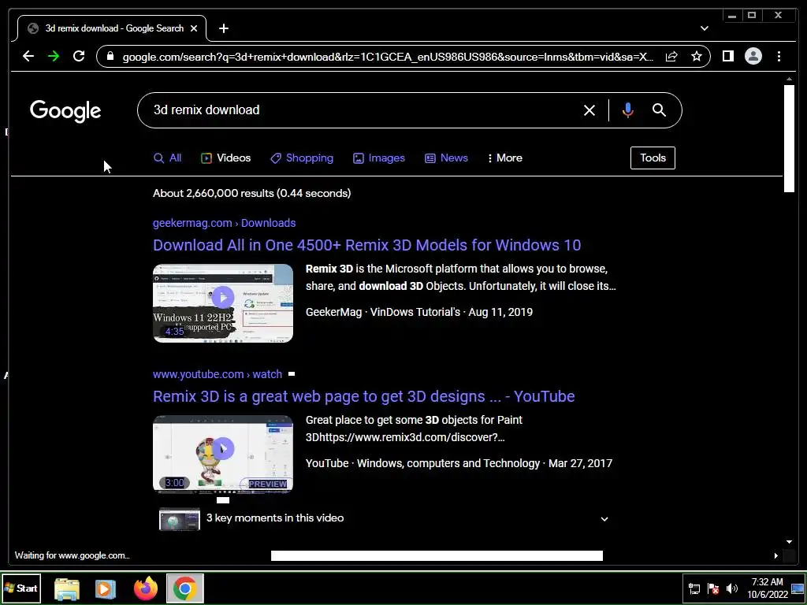This screenshot has width=807, height=605.
Task: Click the Chrome taskbar icon
Action: click(x=184, y=588)
